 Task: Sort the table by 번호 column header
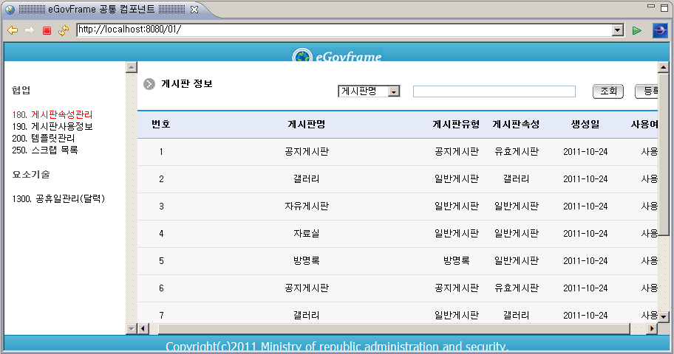click(x=161, y=124)
